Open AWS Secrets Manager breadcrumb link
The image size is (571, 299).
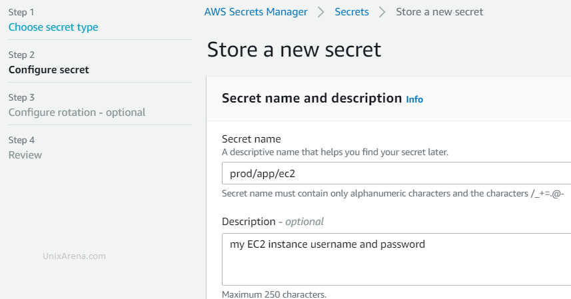256,12
